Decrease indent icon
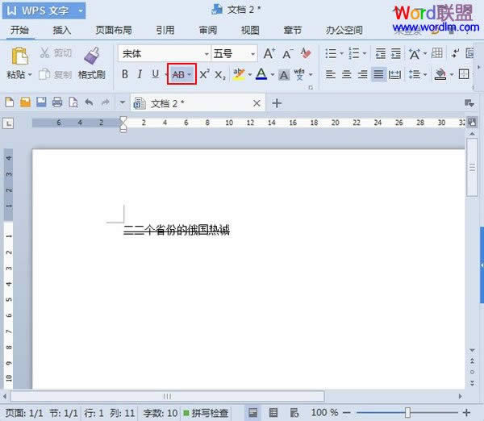 pos(380,54)
